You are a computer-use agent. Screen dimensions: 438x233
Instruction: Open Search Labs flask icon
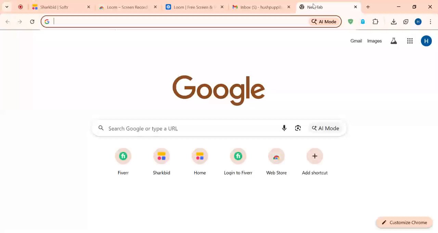click(x=394, y=41)
